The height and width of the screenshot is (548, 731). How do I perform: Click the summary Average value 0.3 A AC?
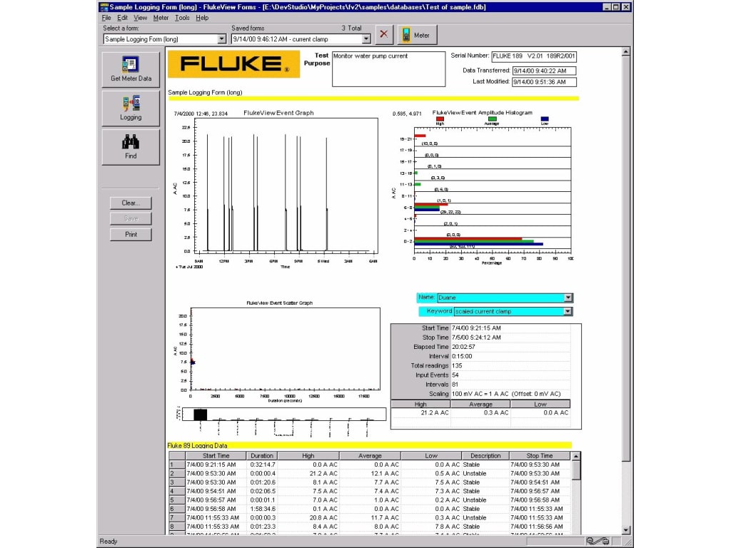[x=480, y=413]
